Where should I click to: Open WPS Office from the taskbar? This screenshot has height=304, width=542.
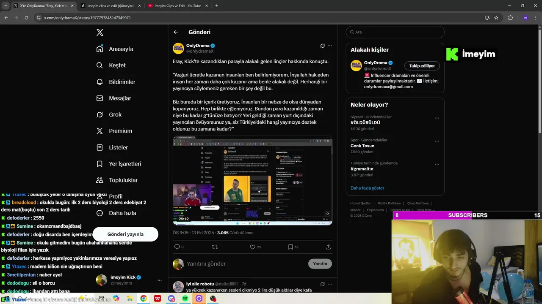[x=158, y=299]
